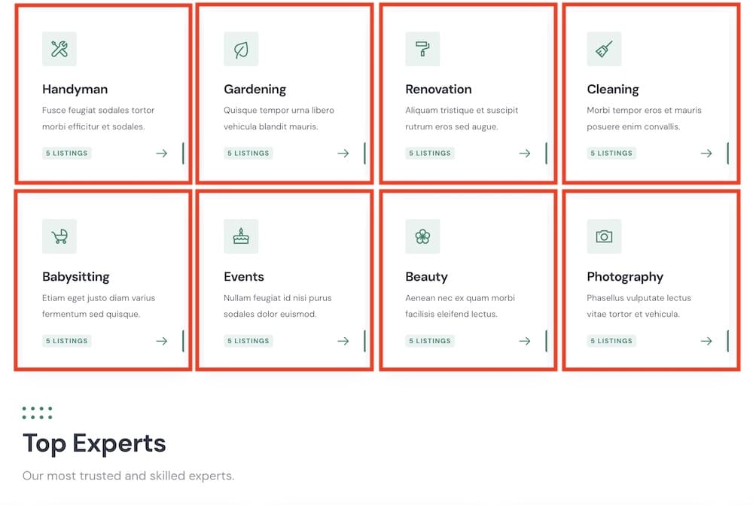Click the Top Experts section heading

94,443
